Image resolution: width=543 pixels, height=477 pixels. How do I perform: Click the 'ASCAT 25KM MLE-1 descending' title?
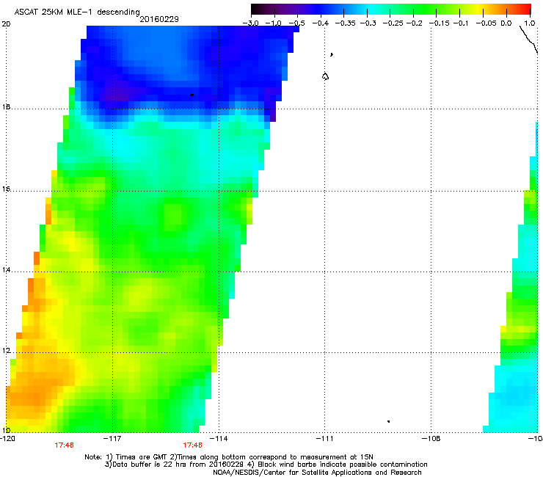pos(77,12)
